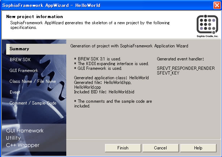This screenshot has height=157, width=222.
Task: Go to the GUI Framework step
Action: [x=24, y=71]
